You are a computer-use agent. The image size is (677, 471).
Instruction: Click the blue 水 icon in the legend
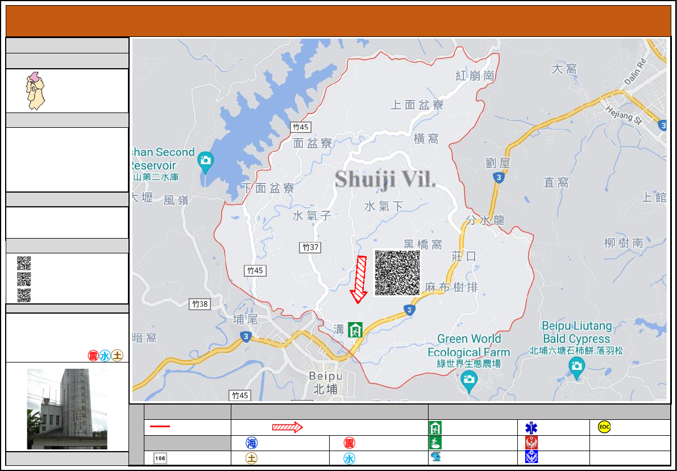(349, 458)
